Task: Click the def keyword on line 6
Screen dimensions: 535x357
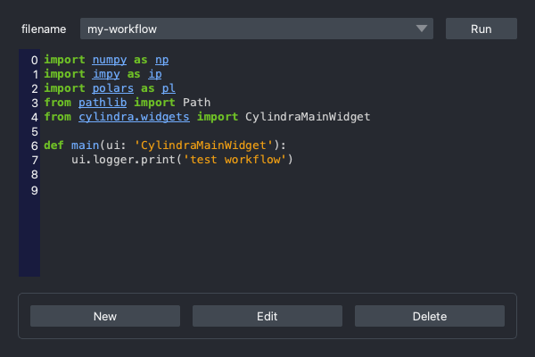Action: coord(53,145)
